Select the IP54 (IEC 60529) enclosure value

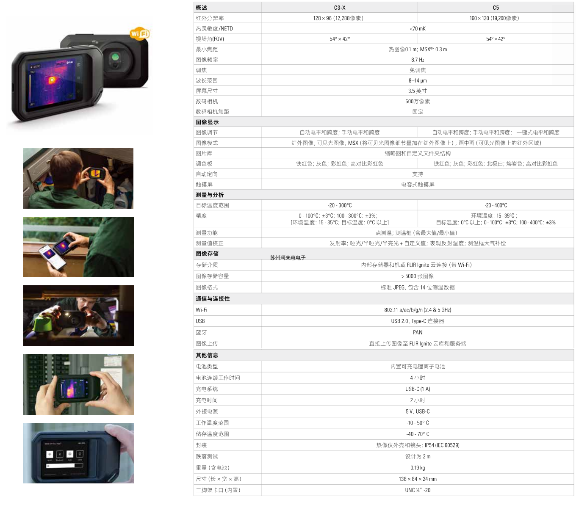418,445
